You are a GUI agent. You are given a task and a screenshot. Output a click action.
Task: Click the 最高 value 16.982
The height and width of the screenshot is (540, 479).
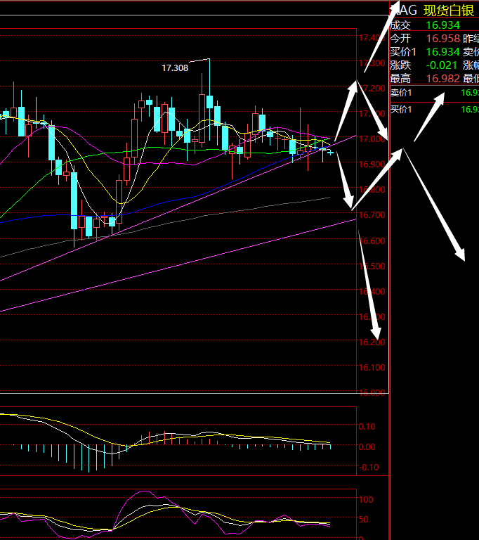point(443,79)
